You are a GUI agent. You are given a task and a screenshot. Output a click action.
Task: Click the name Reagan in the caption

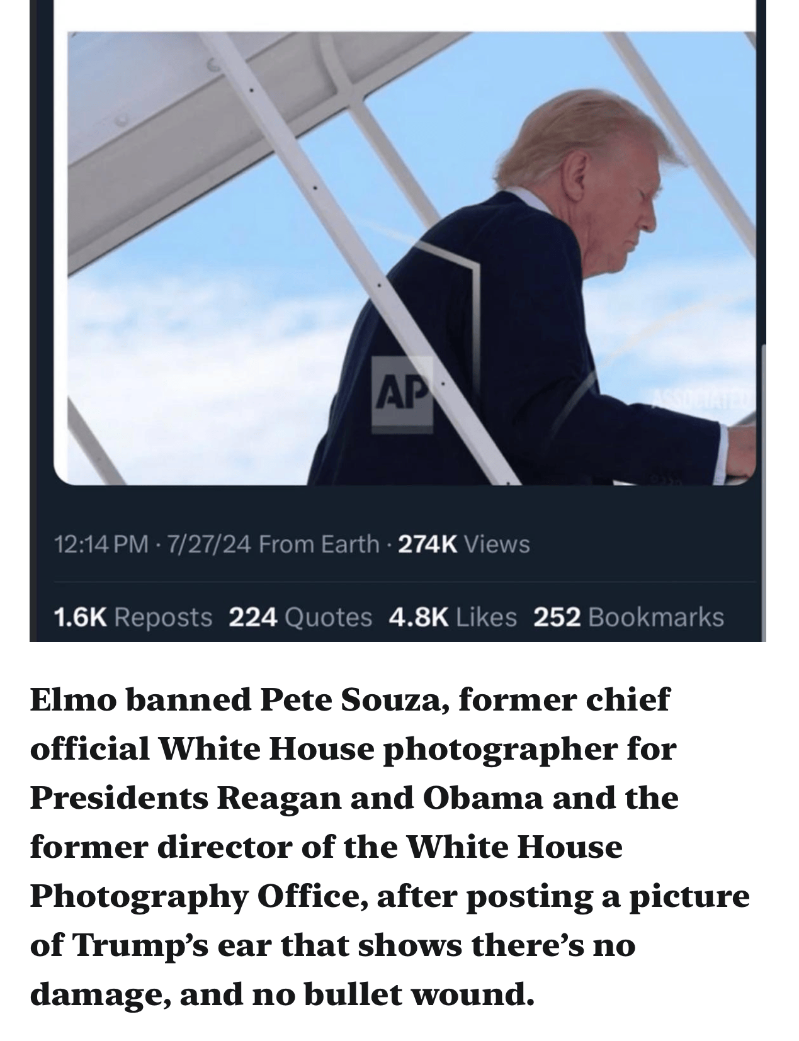point(280,798)
